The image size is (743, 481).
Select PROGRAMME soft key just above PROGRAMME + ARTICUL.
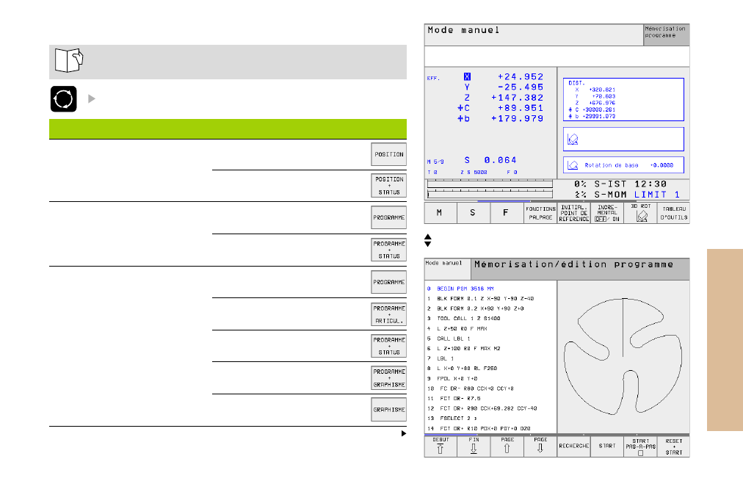tap(388, 282)
